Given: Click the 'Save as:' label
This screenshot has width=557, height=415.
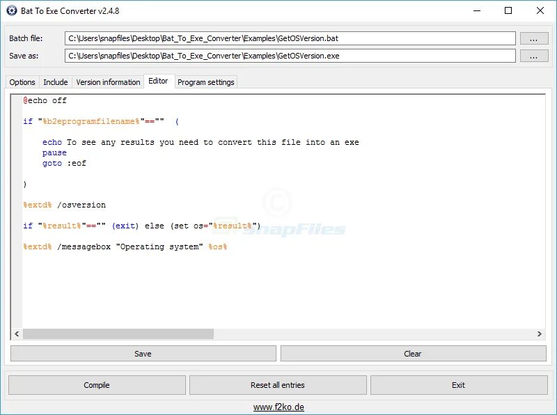Looking at the screenshot, I should [24, 56].
